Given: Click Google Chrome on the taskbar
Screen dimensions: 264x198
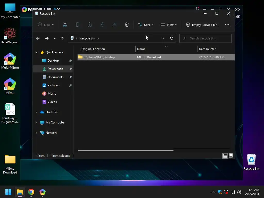Looking at the screenshot, I should point(31,192).
